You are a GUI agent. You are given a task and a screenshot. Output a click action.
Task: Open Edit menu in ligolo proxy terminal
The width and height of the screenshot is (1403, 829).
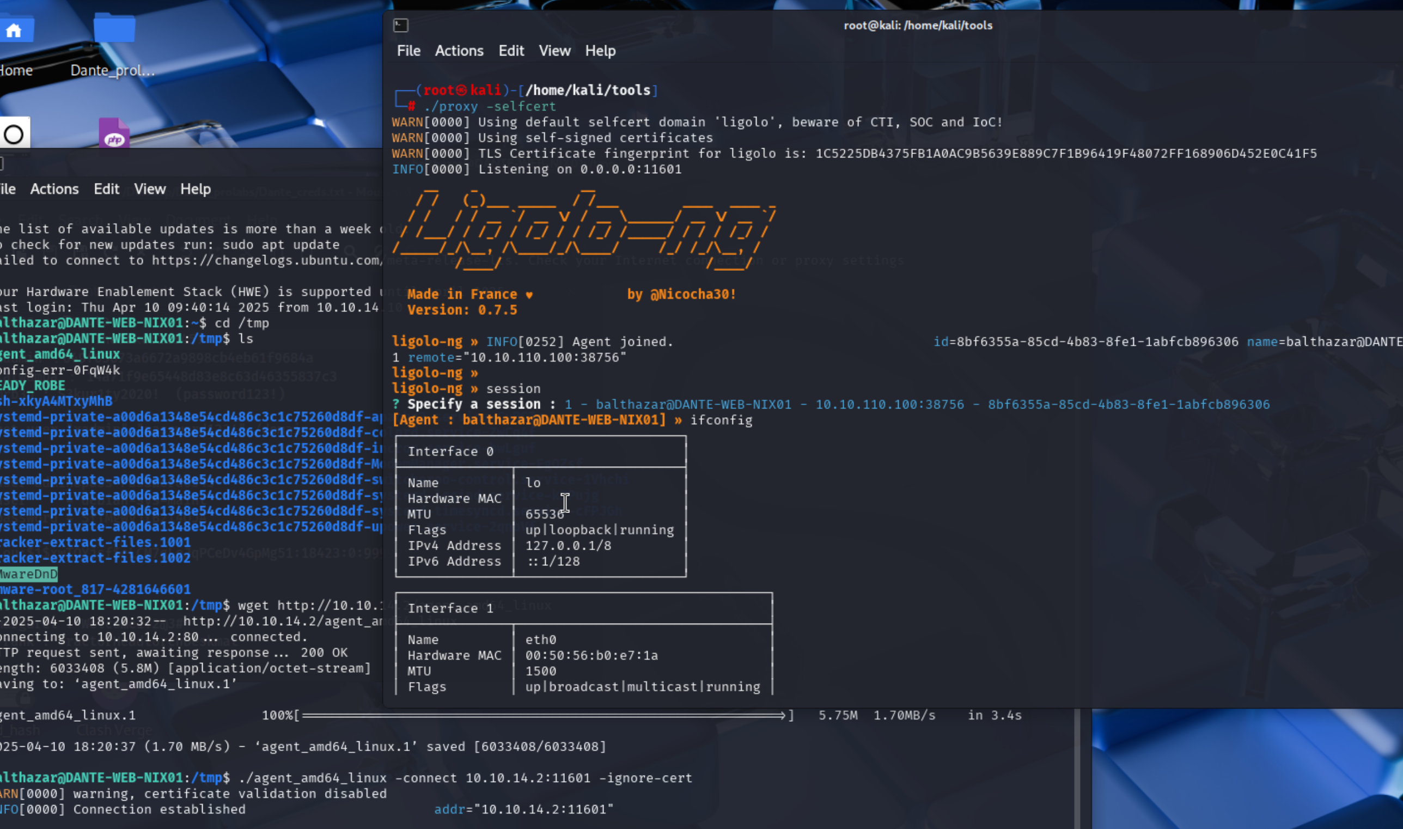click(510, 51)
